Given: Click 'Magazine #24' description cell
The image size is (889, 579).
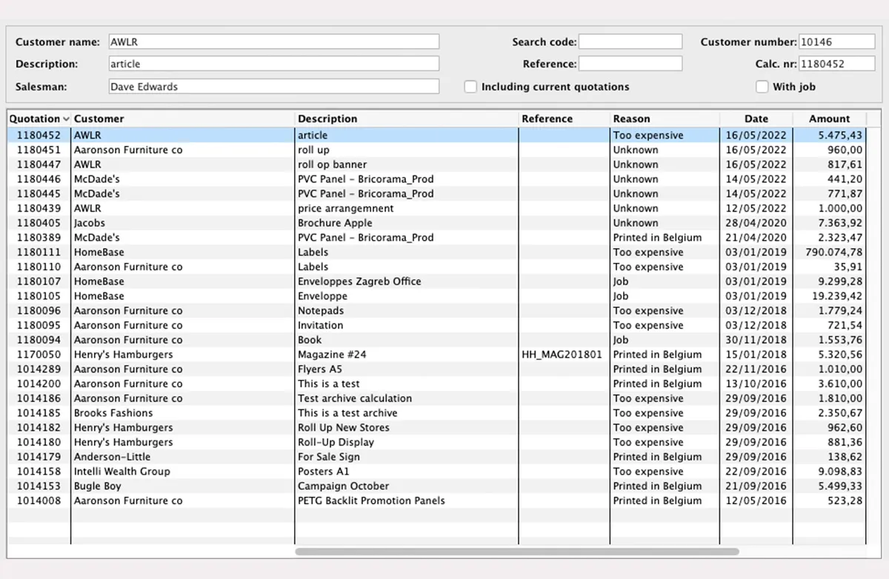Looking at the screenshot, I should pyautogui.click(x=407, y=355).
